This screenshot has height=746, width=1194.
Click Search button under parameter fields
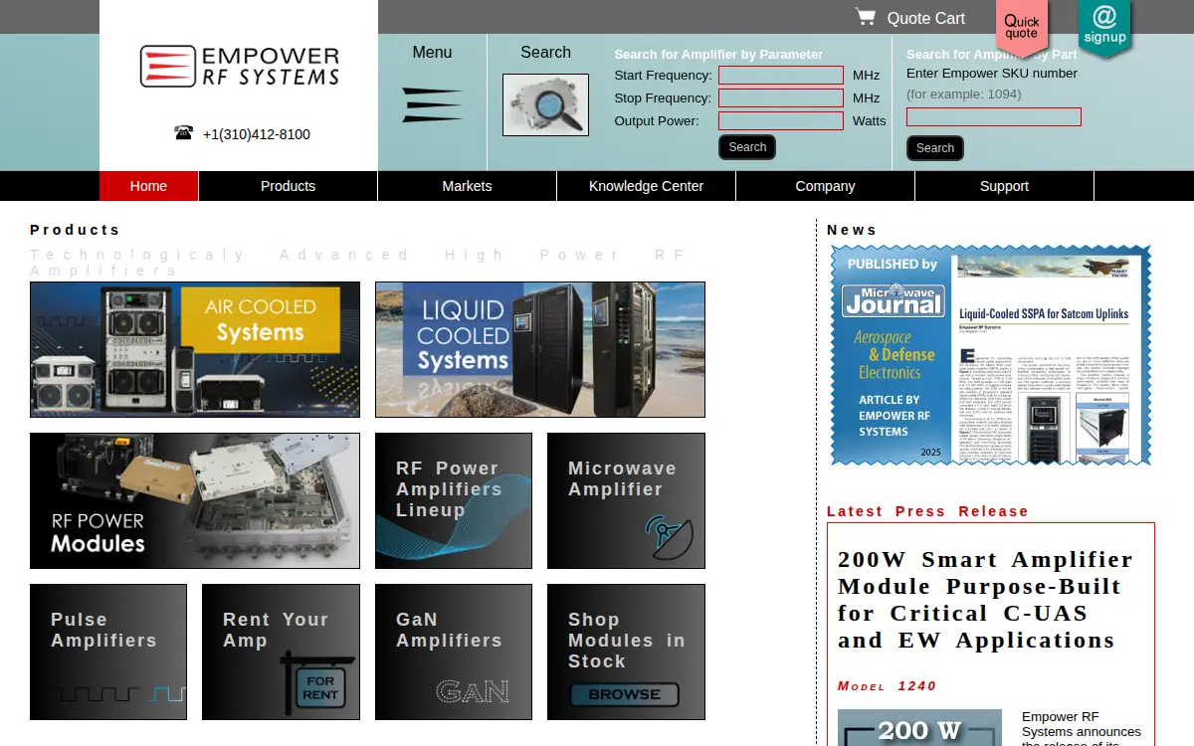click(x=747, y=147)
